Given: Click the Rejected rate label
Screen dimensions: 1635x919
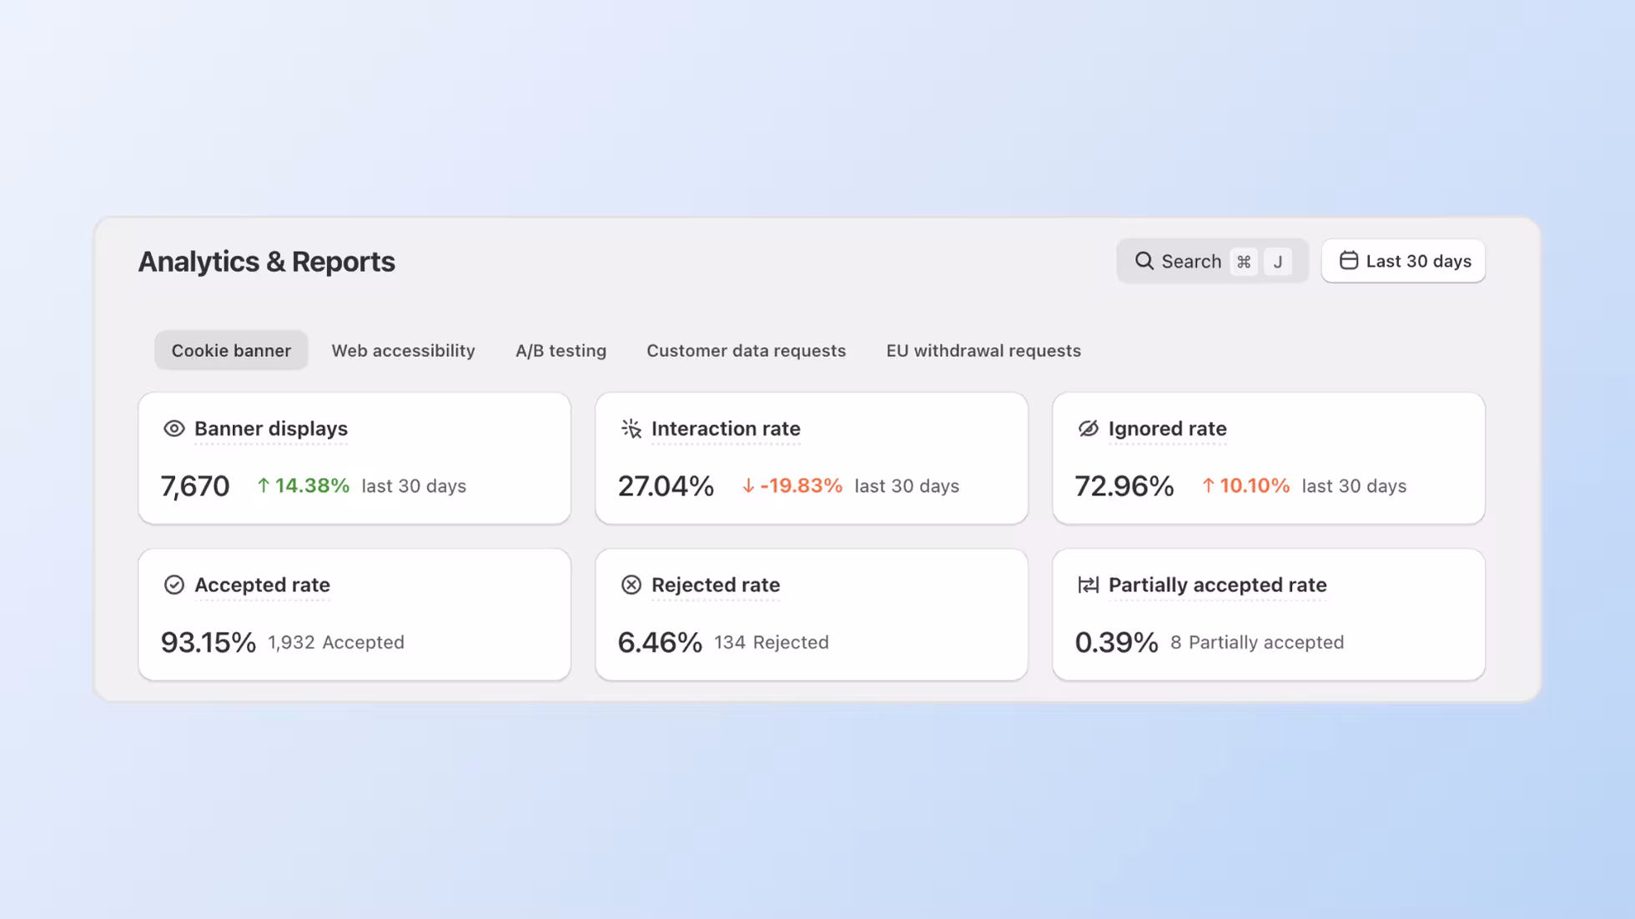Looking at the screenshot, I should point(716,585).
